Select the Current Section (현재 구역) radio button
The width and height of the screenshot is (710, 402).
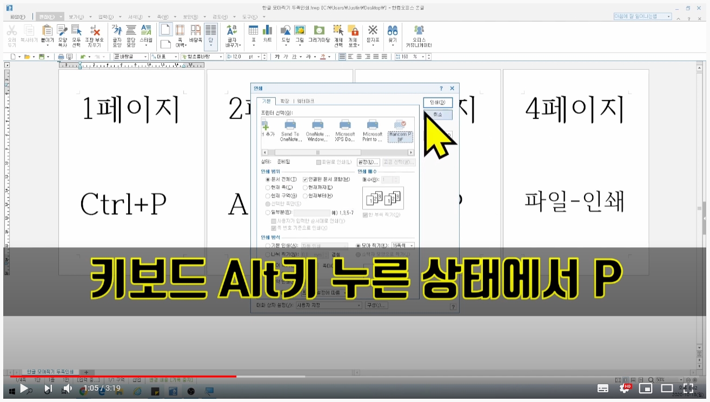click(x=268, y=195)
